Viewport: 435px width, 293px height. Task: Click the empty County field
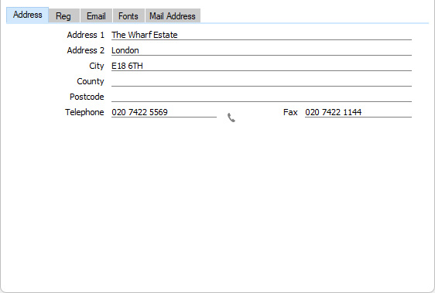262,81
